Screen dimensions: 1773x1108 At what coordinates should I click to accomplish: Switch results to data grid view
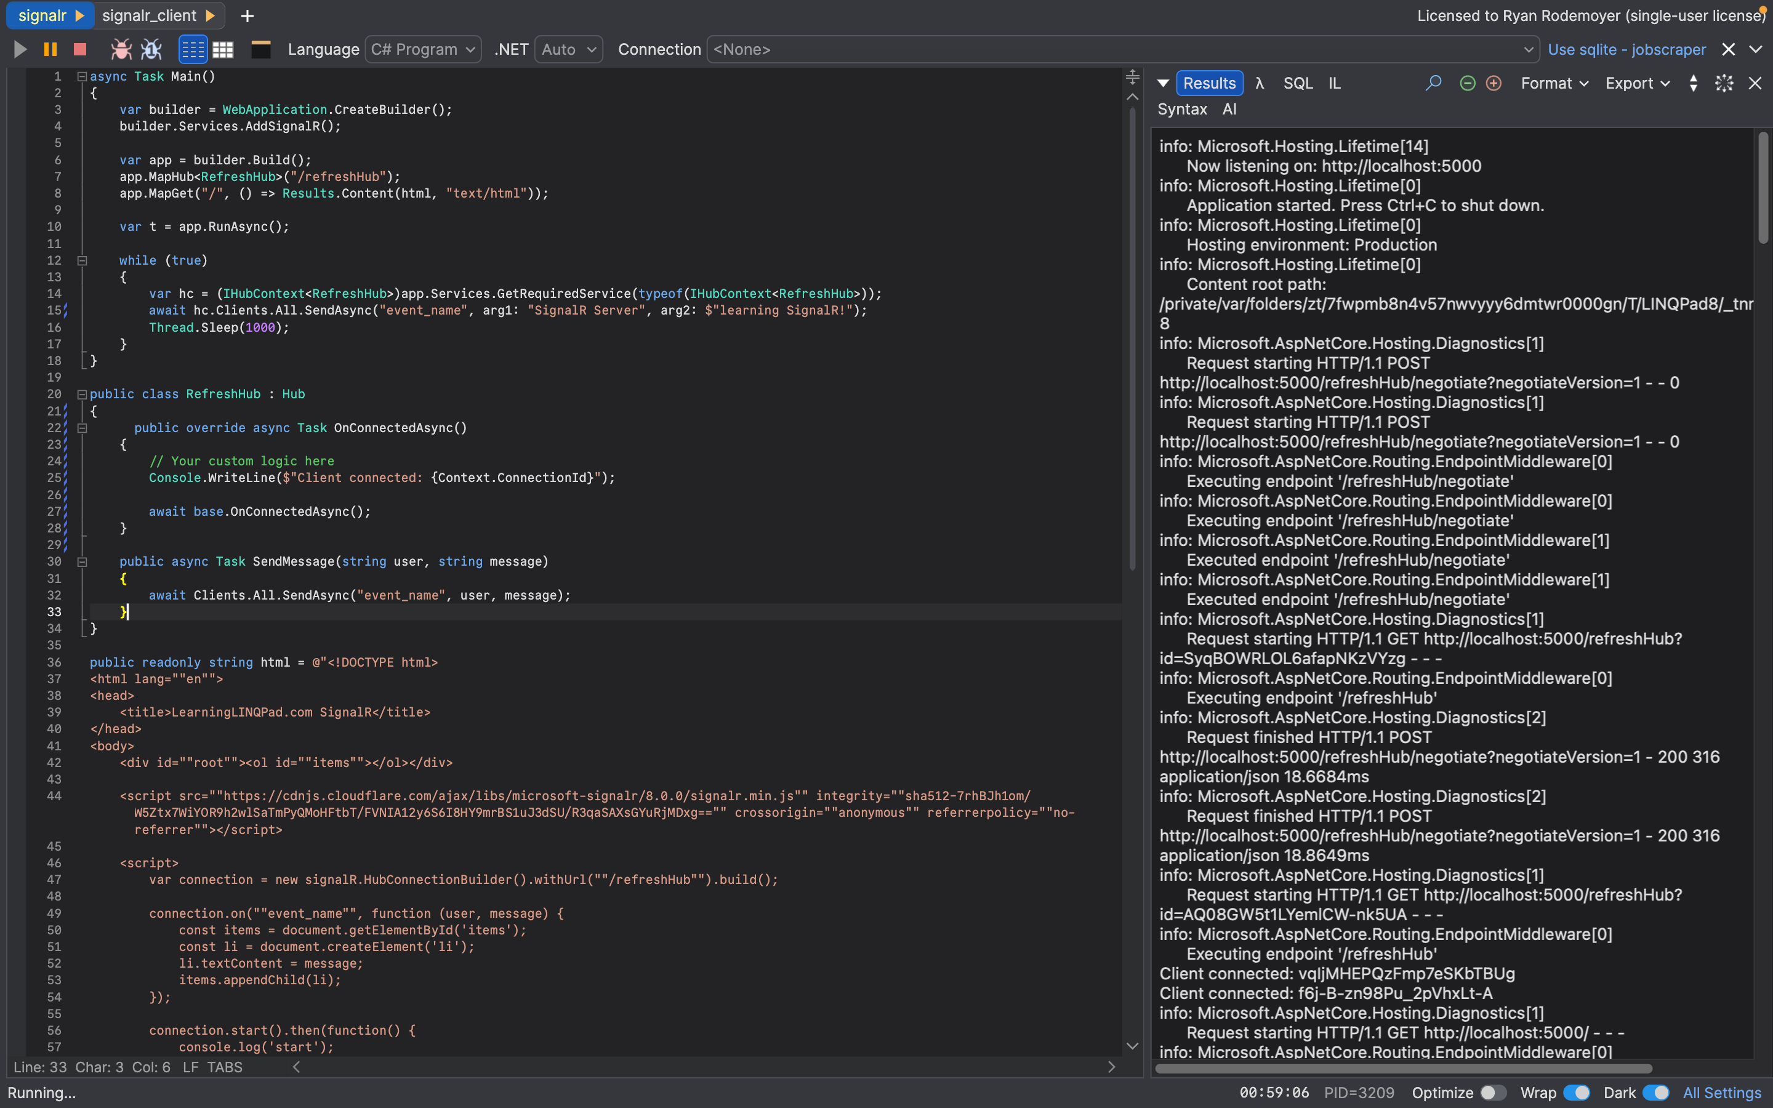click(x=223, y=49)
